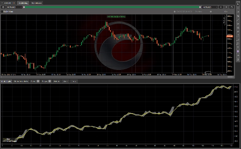This screenshot has height=149, width=241.
Task: Click the orange current price label on axis
Action: (230, 36)
